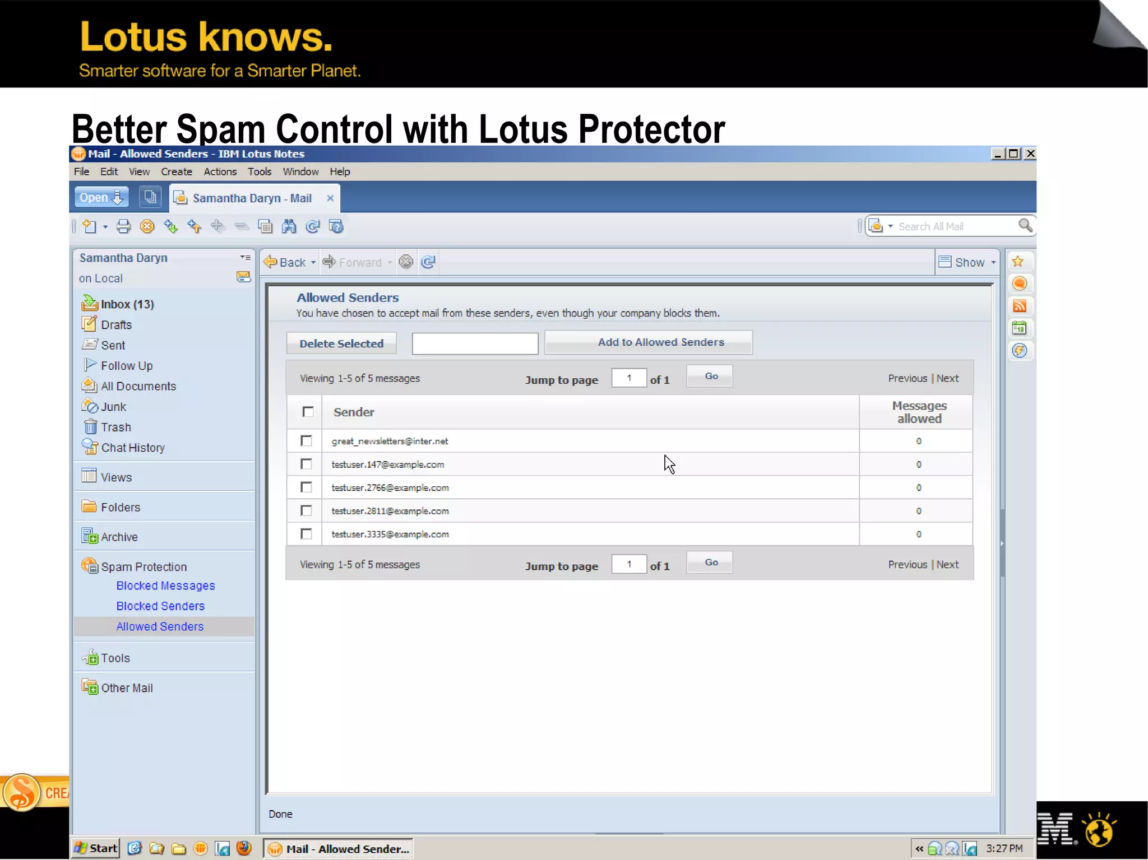Click the Search All Mail magnifier icon
Viewport: 1148px width, 860px height.
coord(1025,226)
